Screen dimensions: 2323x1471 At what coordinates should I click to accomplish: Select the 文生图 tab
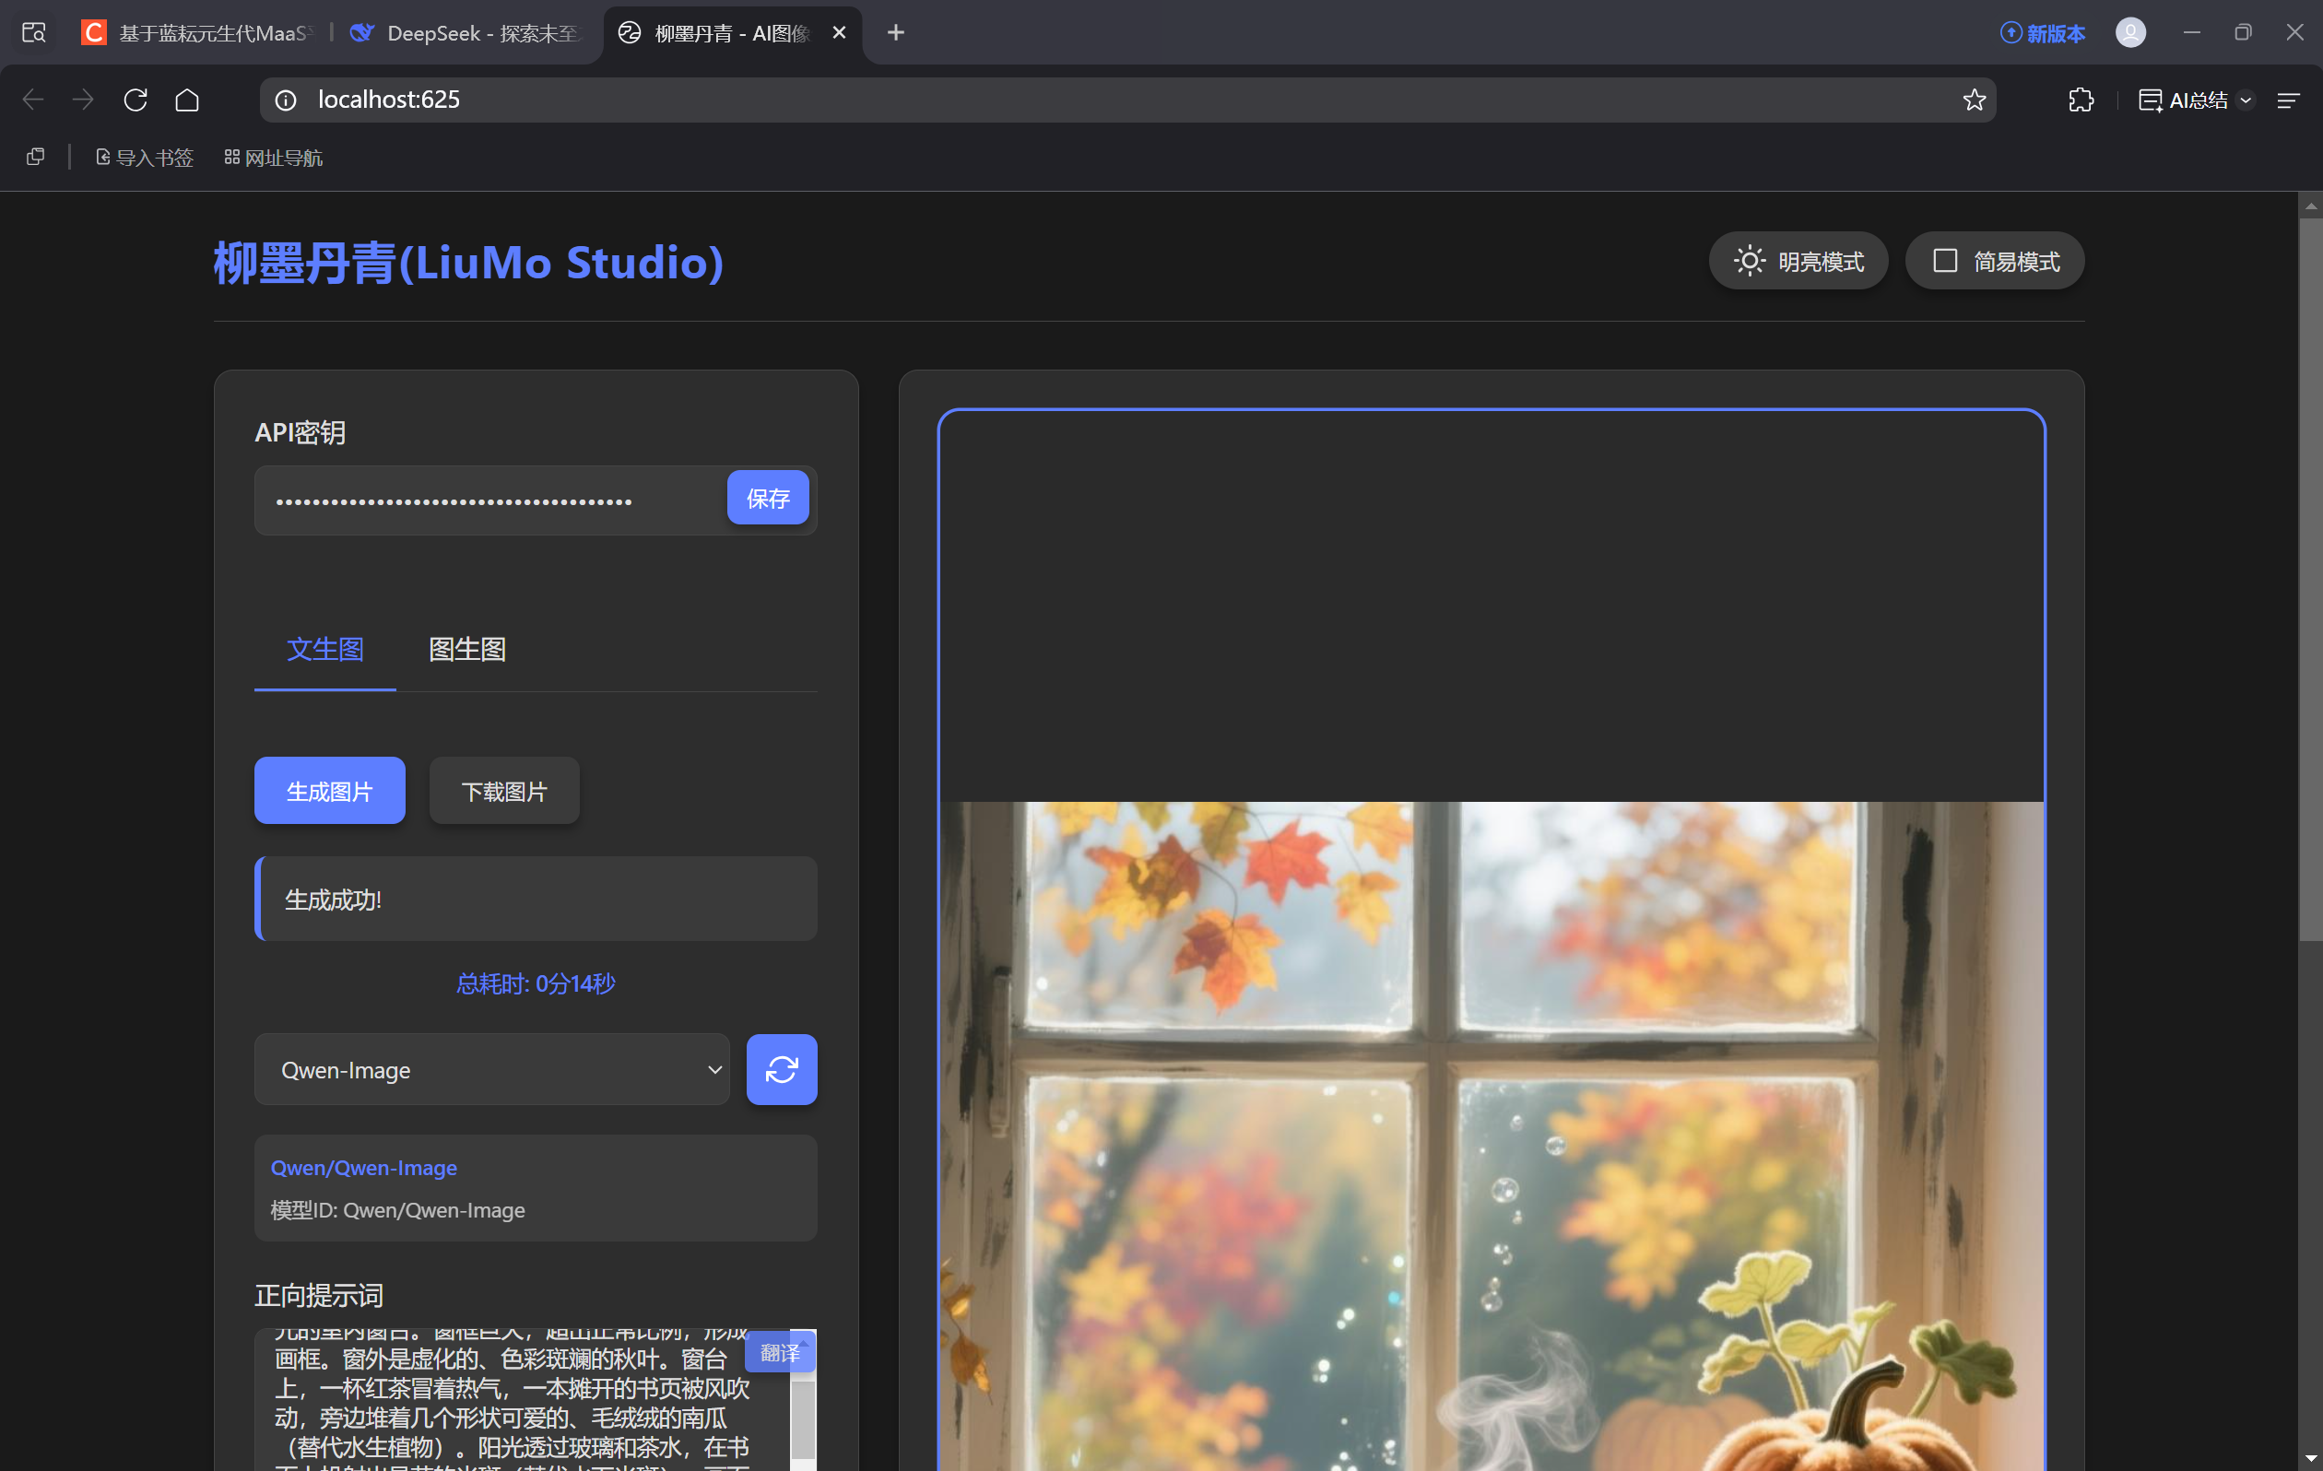(325, 649)
